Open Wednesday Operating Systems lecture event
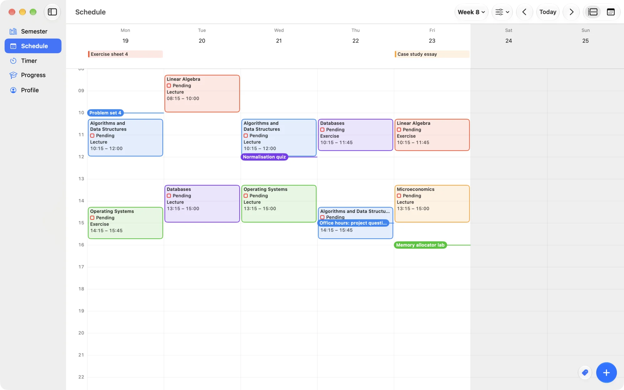Image resolution: width=624 pixels, height=390 pixels. [279, 204]
